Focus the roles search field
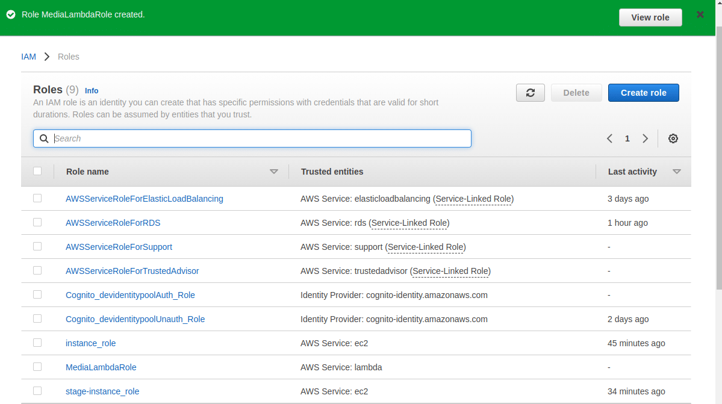722x404 pixels. point(259,138)
